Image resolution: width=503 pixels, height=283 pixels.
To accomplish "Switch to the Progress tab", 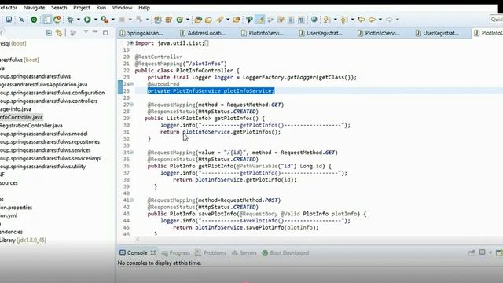I will click(176, 253).
